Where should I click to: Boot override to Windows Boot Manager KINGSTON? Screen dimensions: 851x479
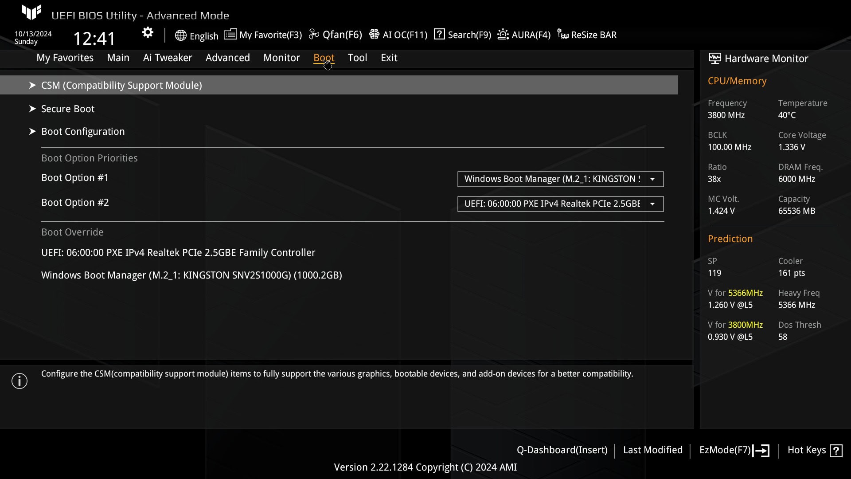[x=191, y=275]
